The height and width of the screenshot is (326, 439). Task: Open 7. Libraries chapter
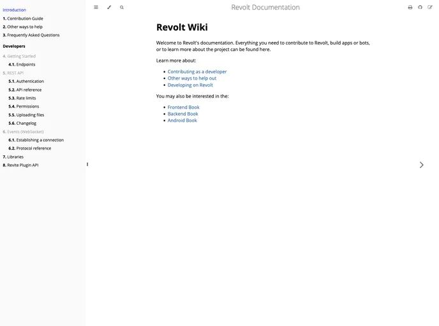coord(13,157)
